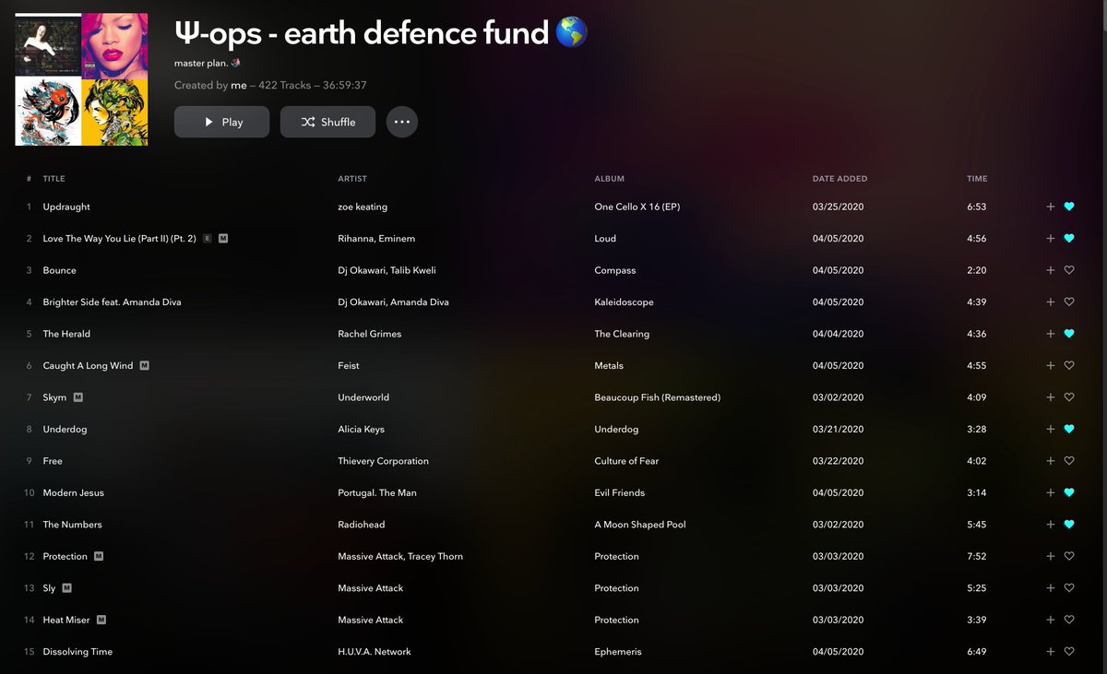Click plus icon on Love The Way You Lie row
Image resolution: width=1107 pixels, height=674 pixels.
pos(1051,238)
